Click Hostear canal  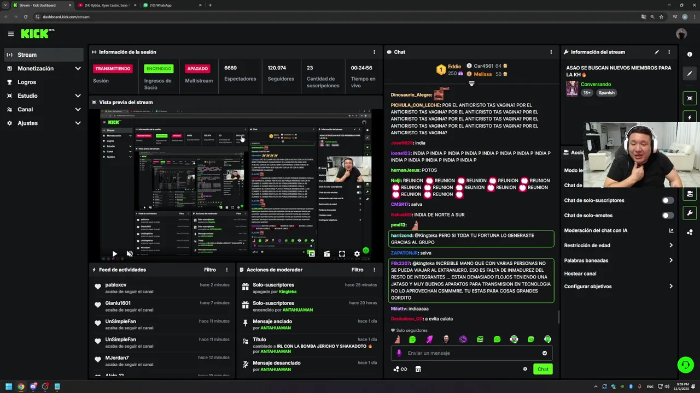(580, 273)
